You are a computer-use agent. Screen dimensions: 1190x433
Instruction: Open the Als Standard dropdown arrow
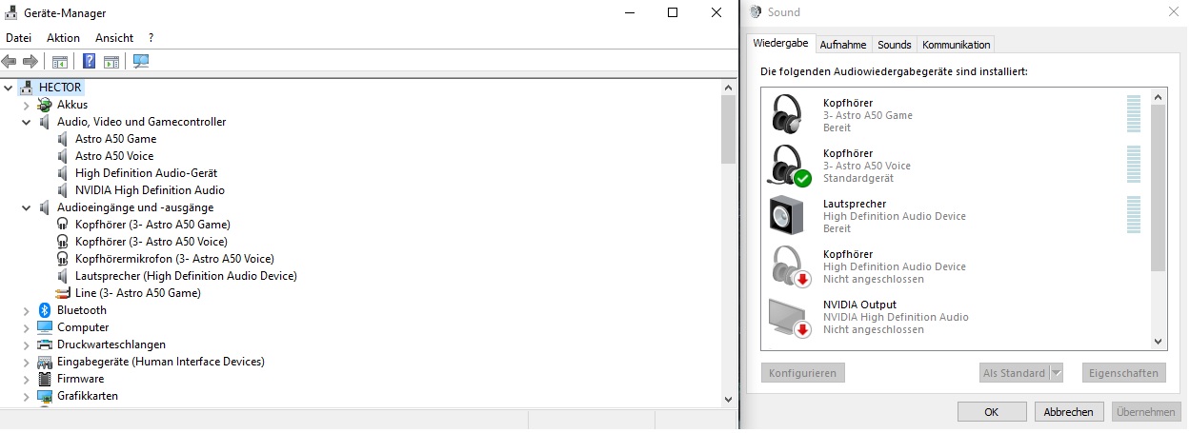coord(1056,373)
